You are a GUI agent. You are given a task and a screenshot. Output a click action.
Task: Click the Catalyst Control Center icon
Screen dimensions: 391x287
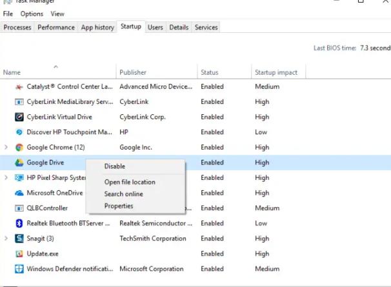click(x=19, y=87)
